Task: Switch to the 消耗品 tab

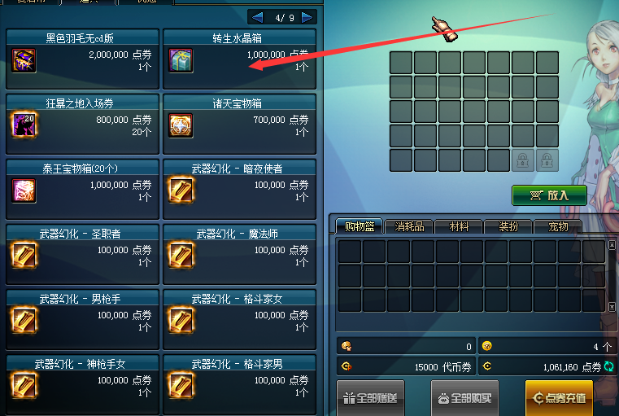Action: point(409,227)
